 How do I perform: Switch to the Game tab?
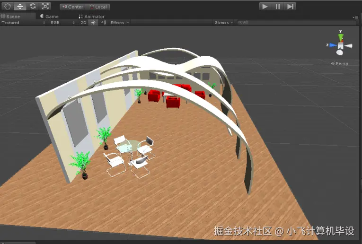[49, 17]
